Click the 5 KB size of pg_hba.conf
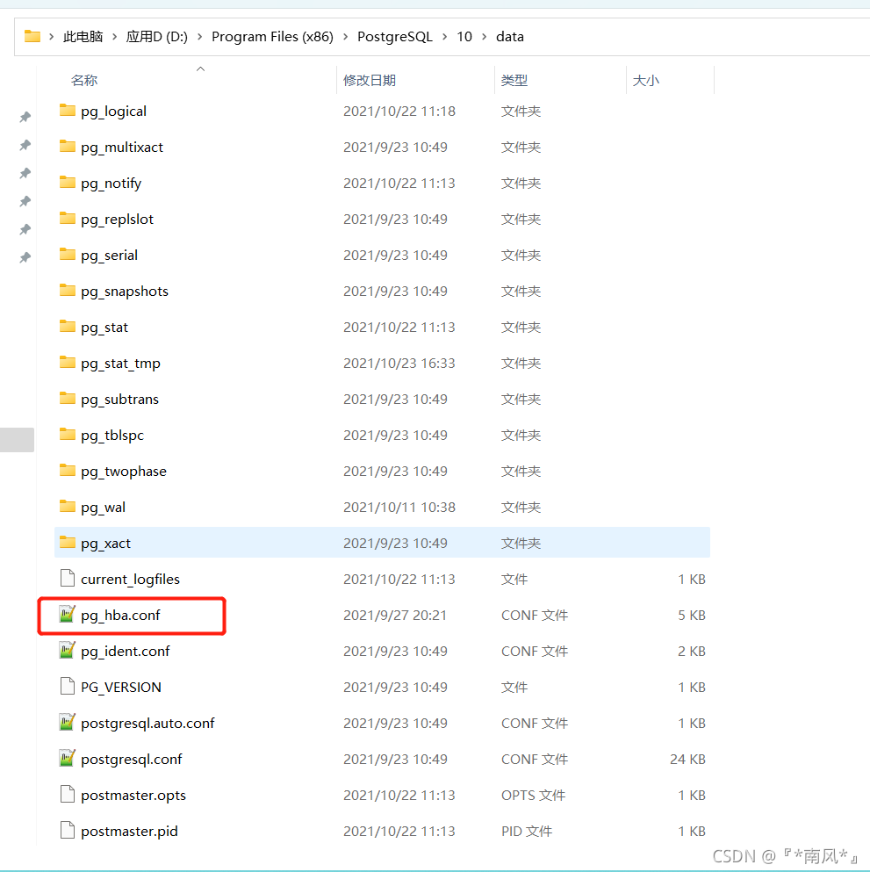The height and width of the screenshot is (872, 870). pos(692,615)
